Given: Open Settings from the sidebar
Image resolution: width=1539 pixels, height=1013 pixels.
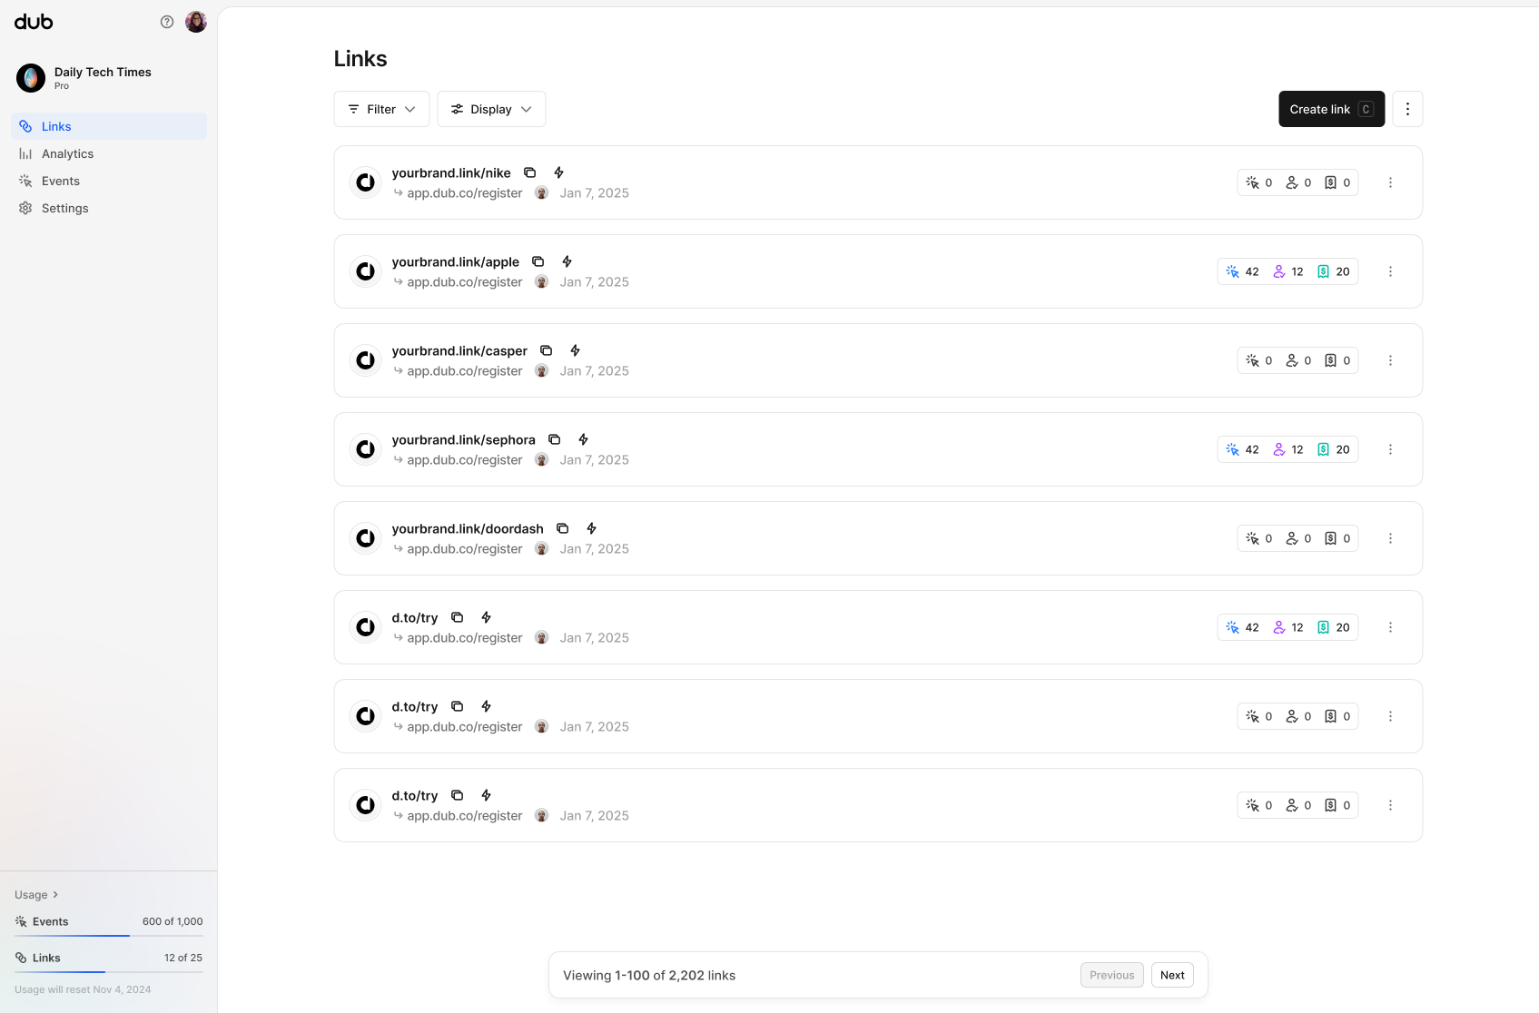Looking at the screenshot, I should click(64, 208).
